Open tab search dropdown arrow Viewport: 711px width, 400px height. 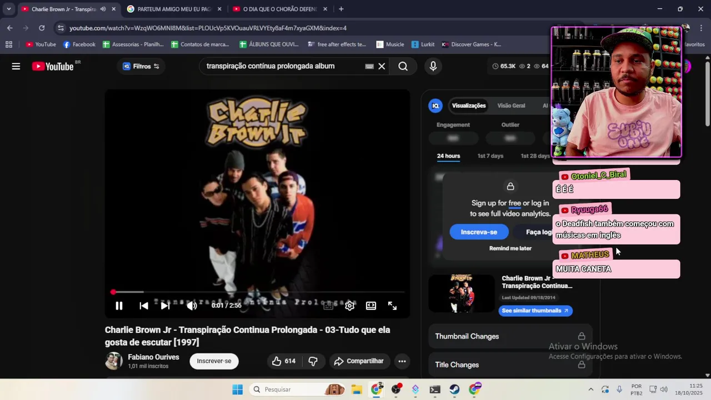tap(8, 9)
